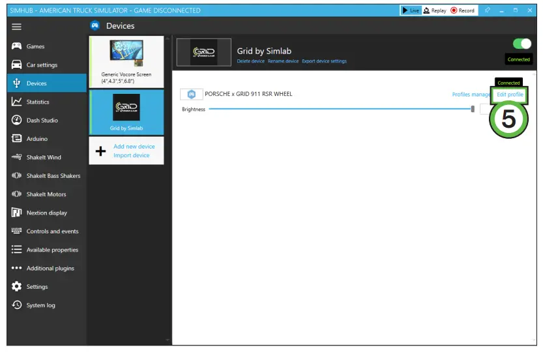Select Generic Vocore Screen device card
The width and height of the screenshot is (543, 352).
tap(126, 62)
